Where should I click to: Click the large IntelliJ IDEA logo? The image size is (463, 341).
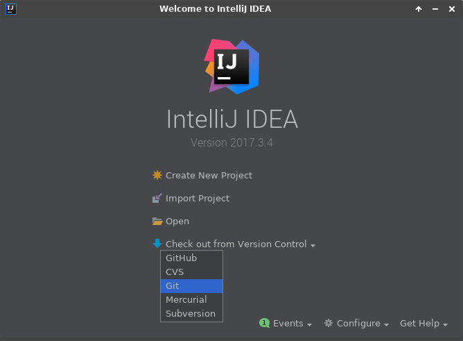tap(232, 66)
